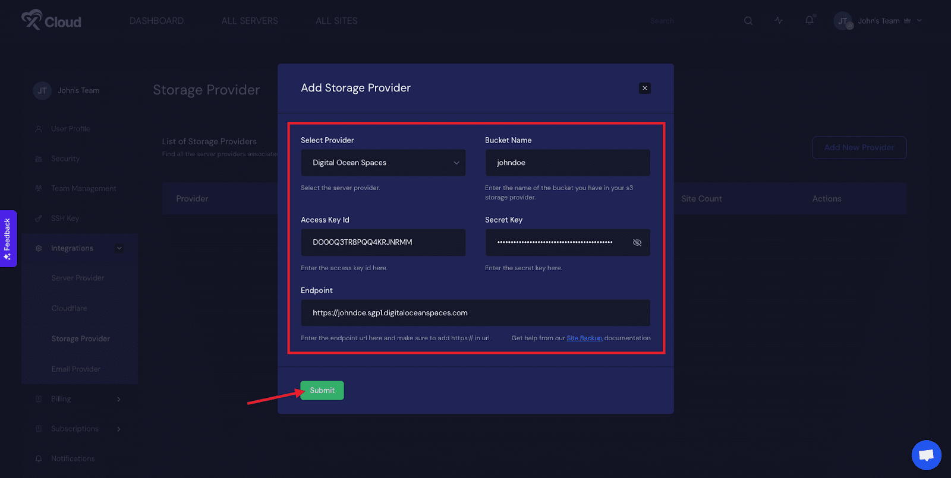The height and width of the screenshot is (478, 951).
Task: Click the Endpoint URL input field
Action: (475, 313)
